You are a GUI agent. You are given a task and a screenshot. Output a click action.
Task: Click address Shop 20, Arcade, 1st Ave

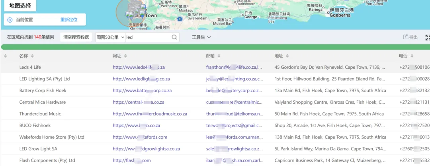(330, 125)
